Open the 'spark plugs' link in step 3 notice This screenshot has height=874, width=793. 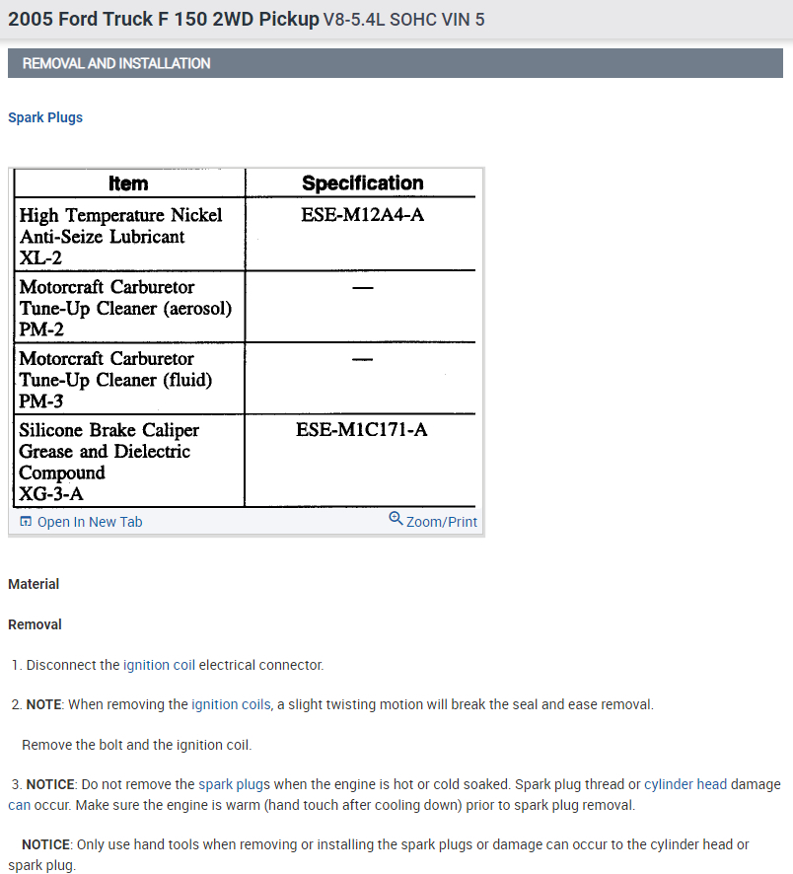(x=234, y=784)
